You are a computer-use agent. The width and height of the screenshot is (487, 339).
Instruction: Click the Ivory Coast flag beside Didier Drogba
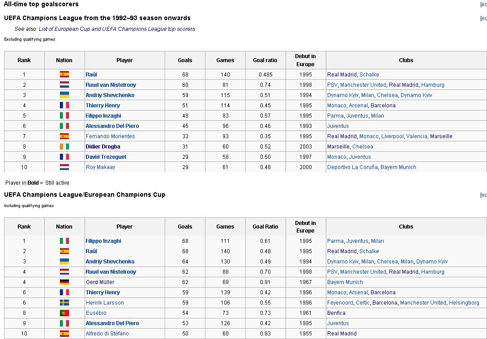coord(64,147)
